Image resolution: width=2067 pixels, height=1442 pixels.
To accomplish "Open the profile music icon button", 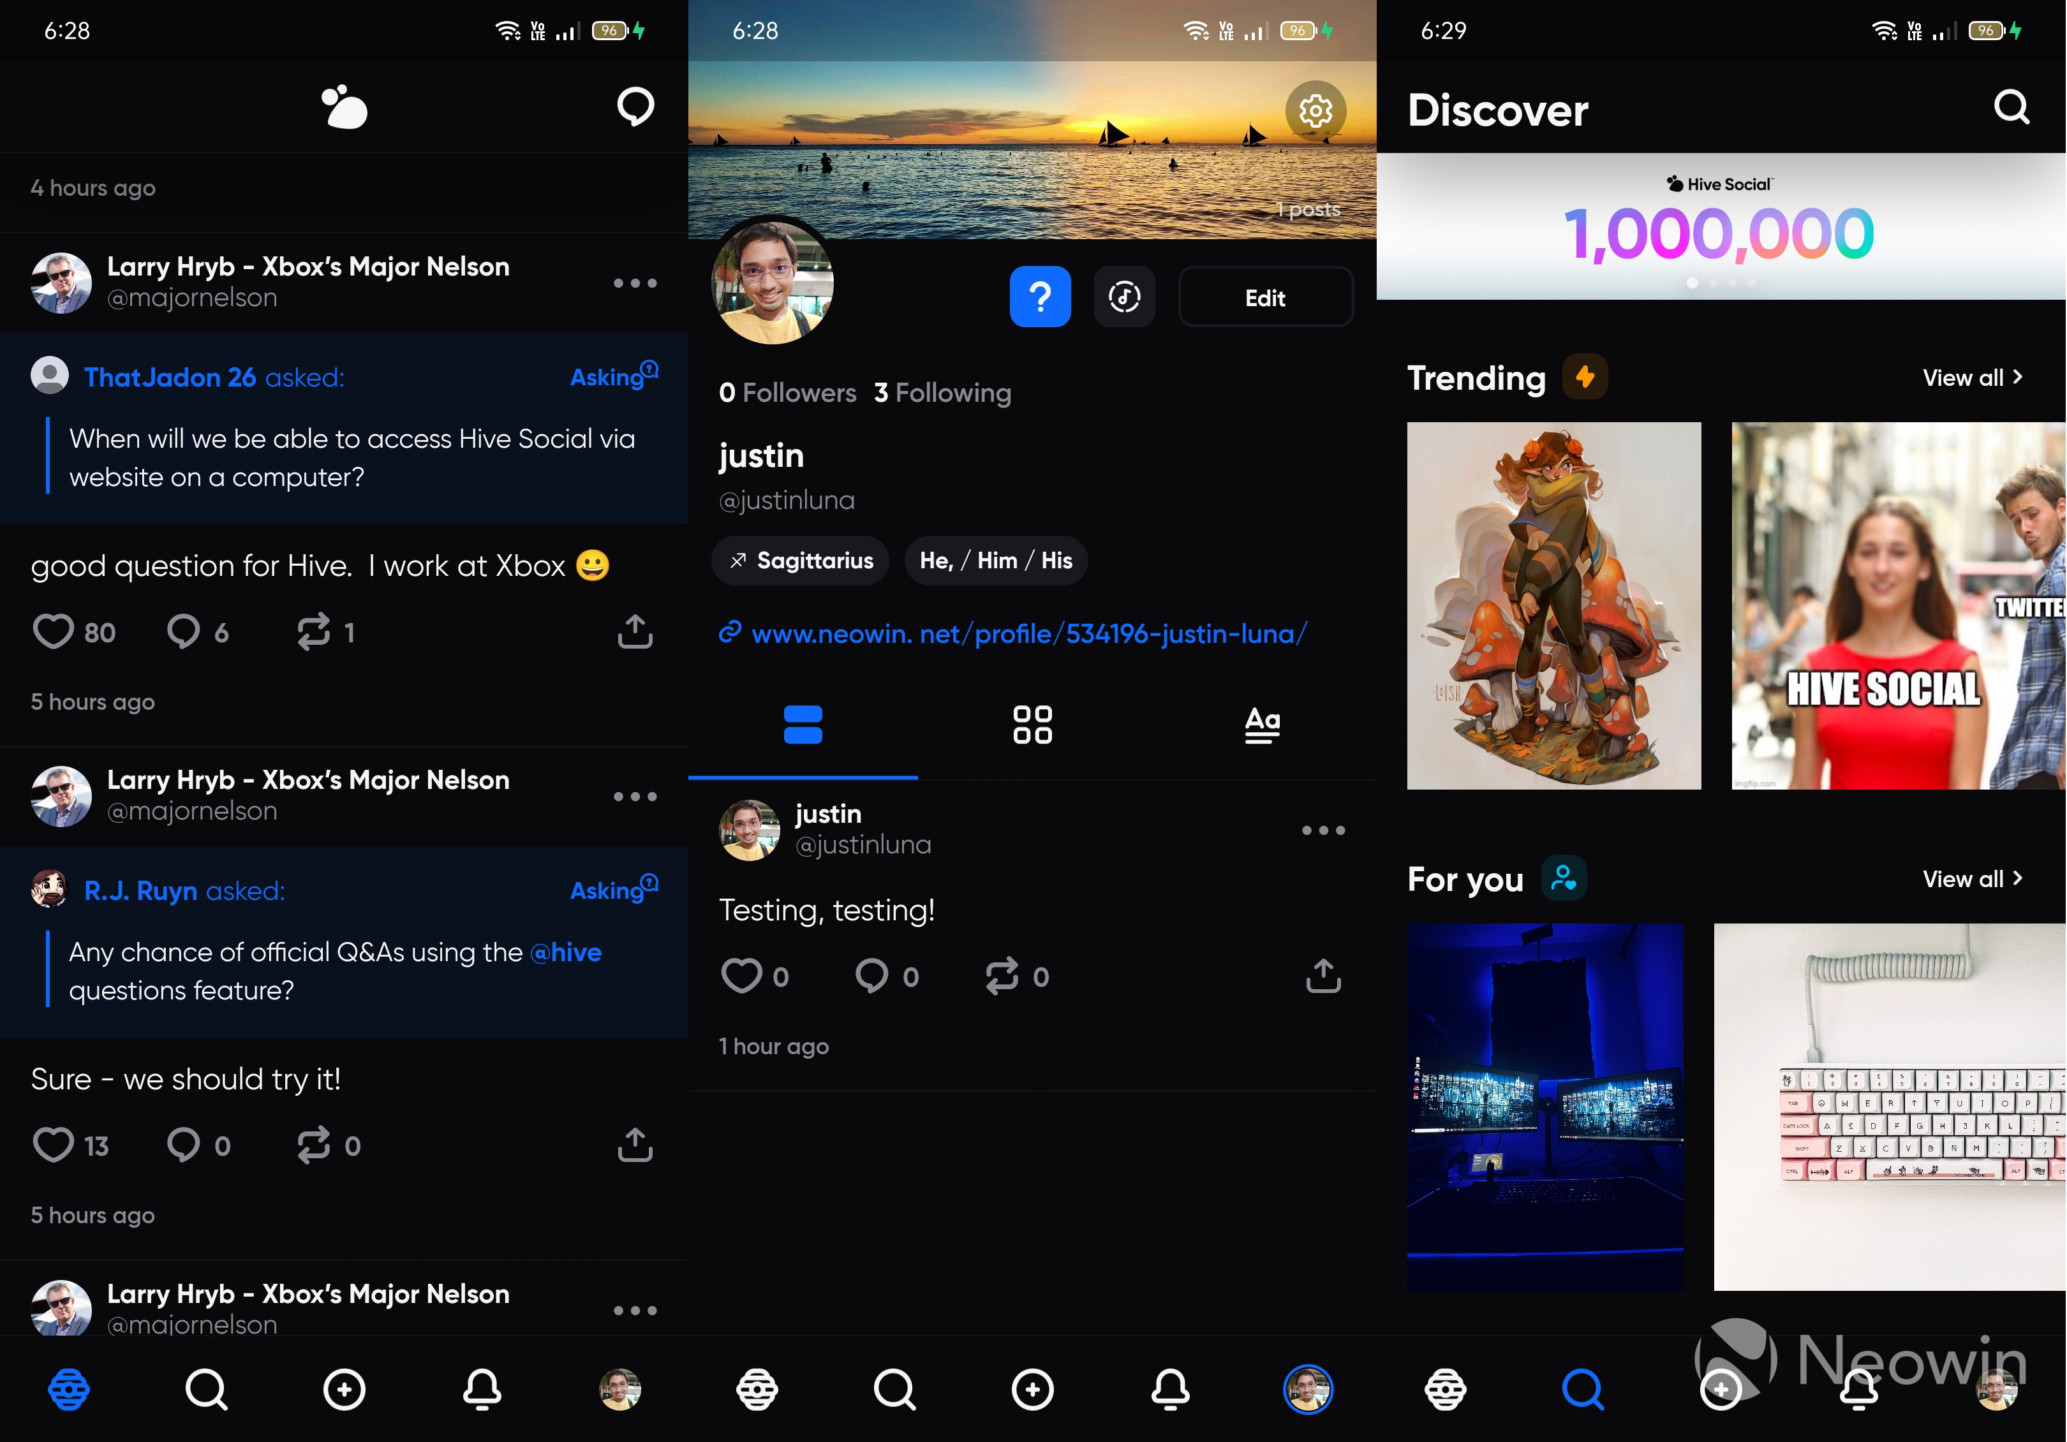I will (1125, 296).
